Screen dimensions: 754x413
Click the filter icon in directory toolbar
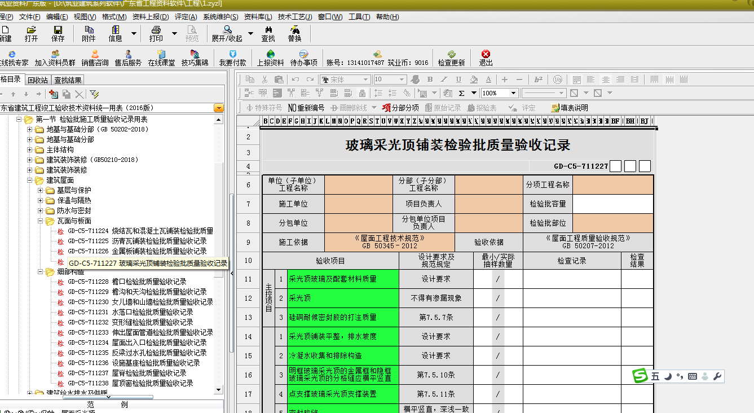[94, 94]
